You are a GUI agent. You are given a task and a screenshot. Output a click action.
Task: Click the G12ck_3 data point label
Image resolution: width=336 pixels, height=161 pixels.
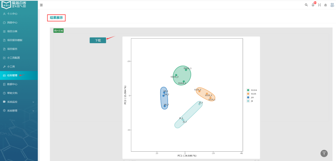[x=175, y=77]
